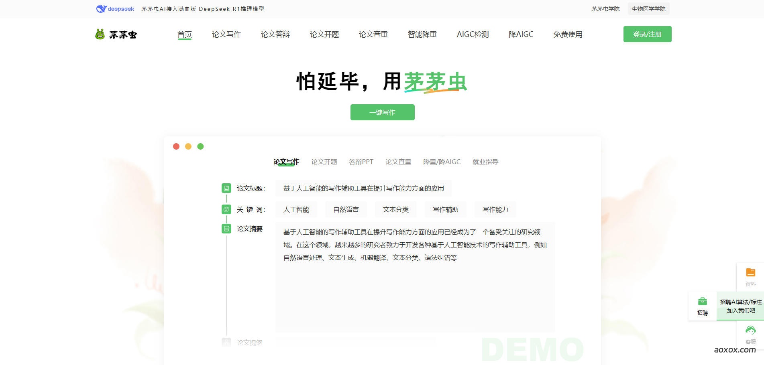
Task: Click the 关键词 green target icon
Action: coord(226,209)
